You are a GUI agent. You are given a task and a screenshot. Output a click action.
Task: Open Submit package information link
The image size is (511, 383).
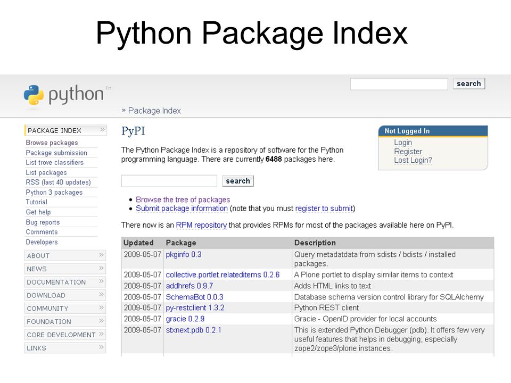tap(182, 209)
